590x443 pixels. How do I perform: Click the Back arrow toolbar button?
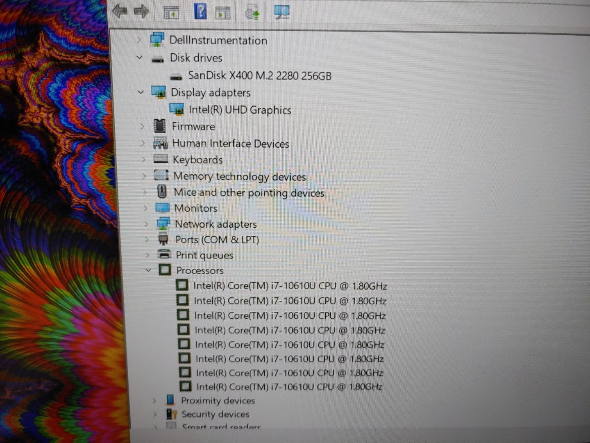120,11
